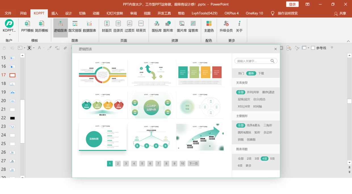
Task: Filter chart item count to 3项
Action: click(257, 159)
